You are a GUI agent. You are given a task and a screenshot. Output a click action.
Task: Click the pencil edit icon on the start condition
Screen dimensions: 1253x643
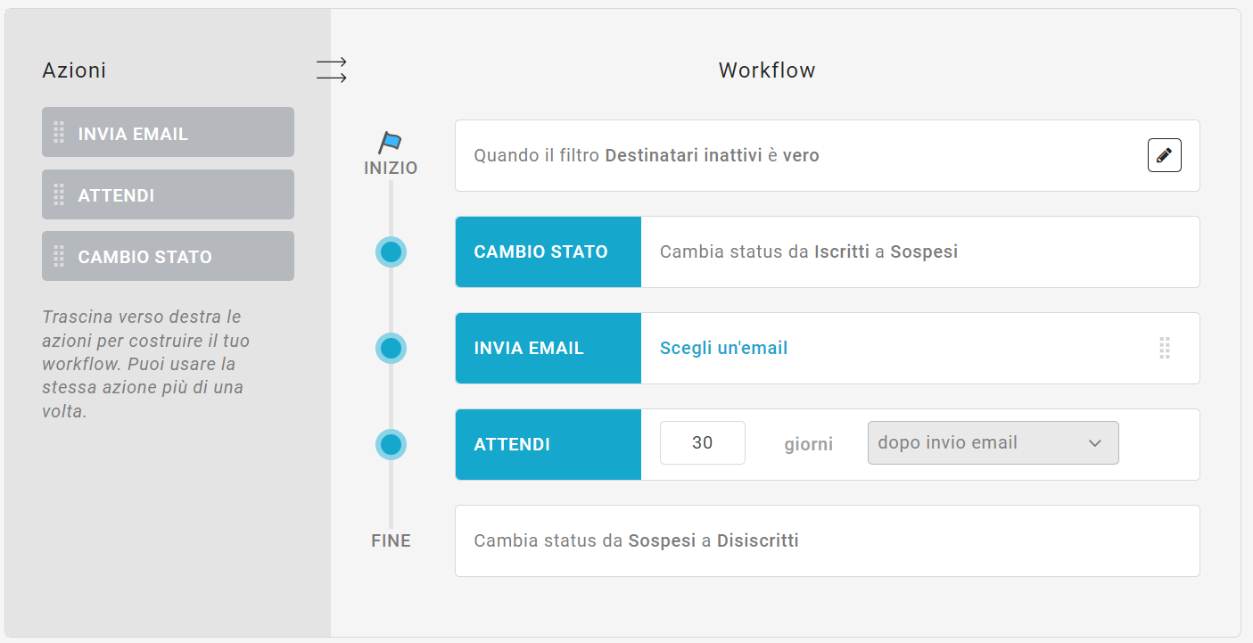coord(1164,155)
